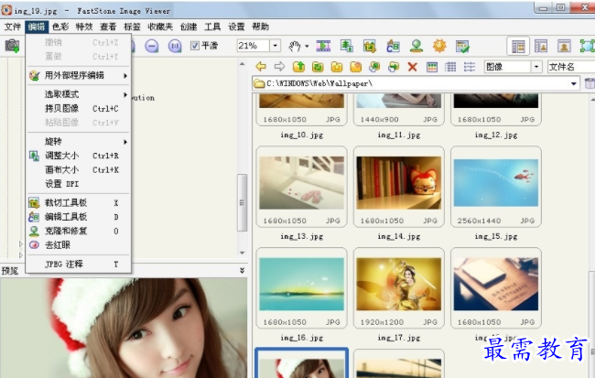Choose 调整大小 from the edit menu
This screenshot has height=378, width=595.
click(79, 156)
